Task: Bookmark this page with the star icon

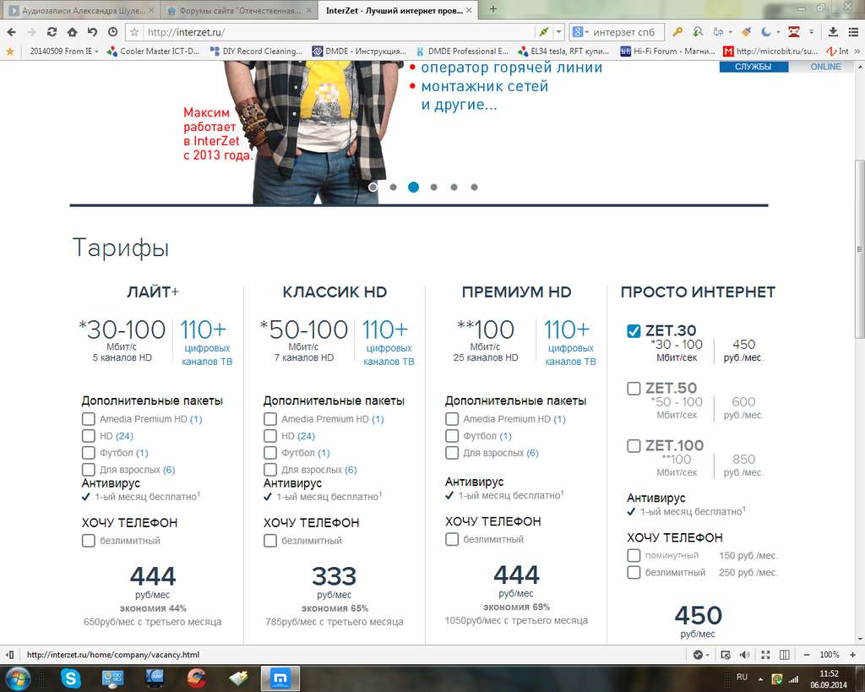Action: [x=134, y=32]
